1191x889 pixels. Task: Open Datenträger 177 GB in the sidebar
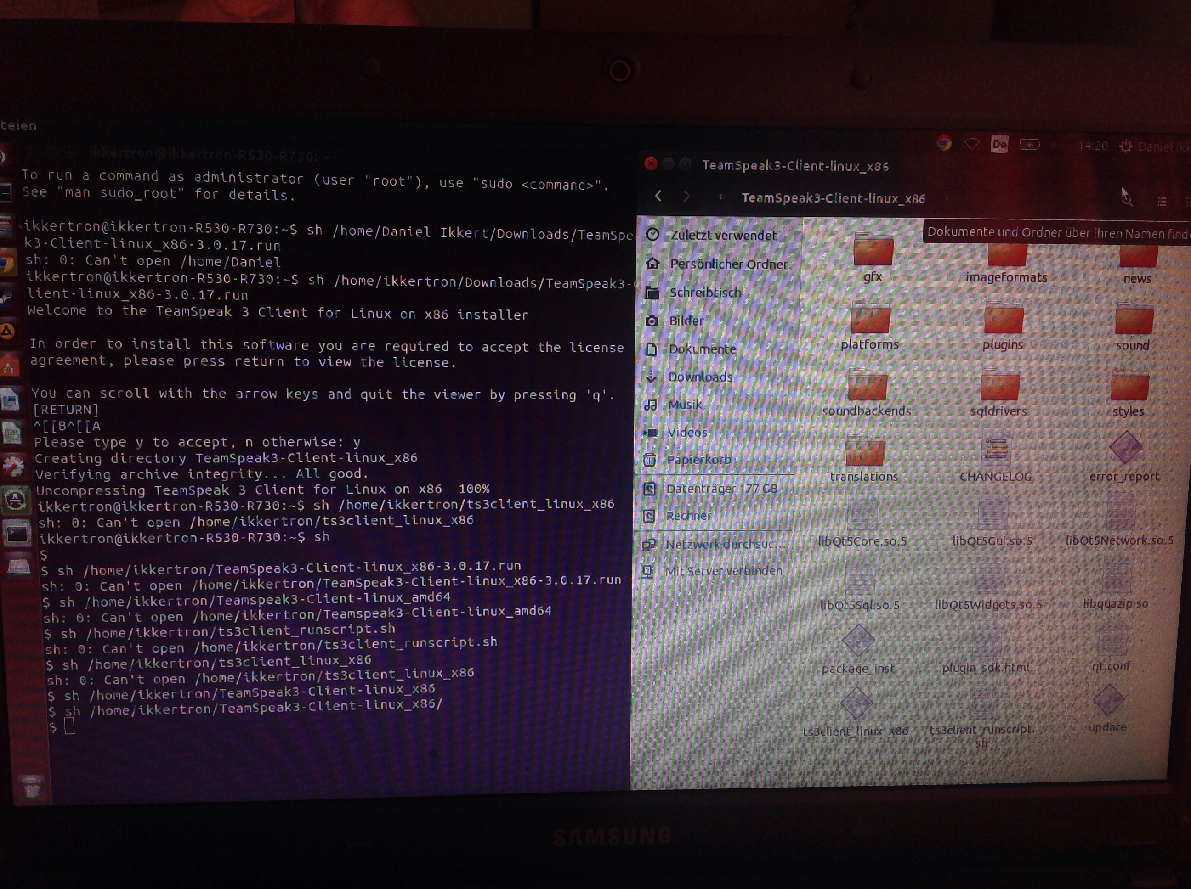point(721,489)
